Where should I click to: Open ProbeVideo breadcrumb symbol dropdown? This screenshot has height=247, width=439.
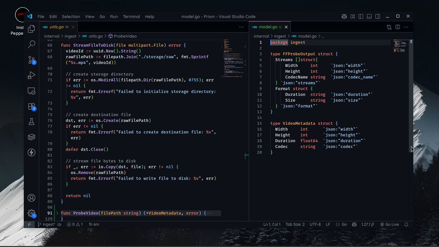(122, 36)
